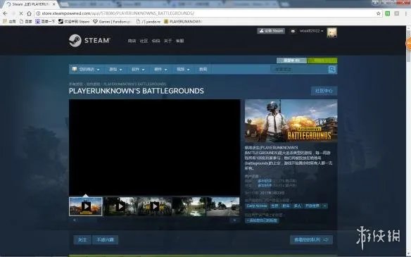This screenshot has width=411, height=257.
Task: Expand the account username dropdown in header
Action: [311, 31]
